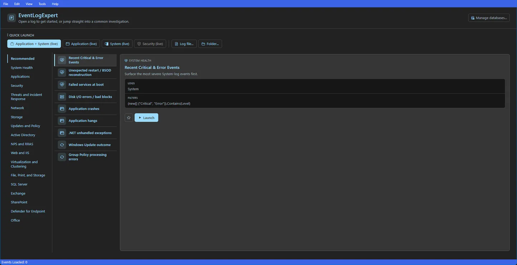Click the star favorite icon next to Launch
Image resolution: width=517 pixels, height=265 pixels.
[x=129, y=118]
